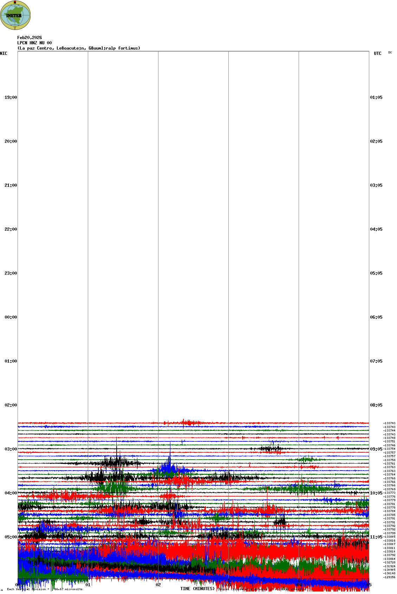Click the 05:00 local time label
The image size is (397, 594).
click(x=11, y=537)
